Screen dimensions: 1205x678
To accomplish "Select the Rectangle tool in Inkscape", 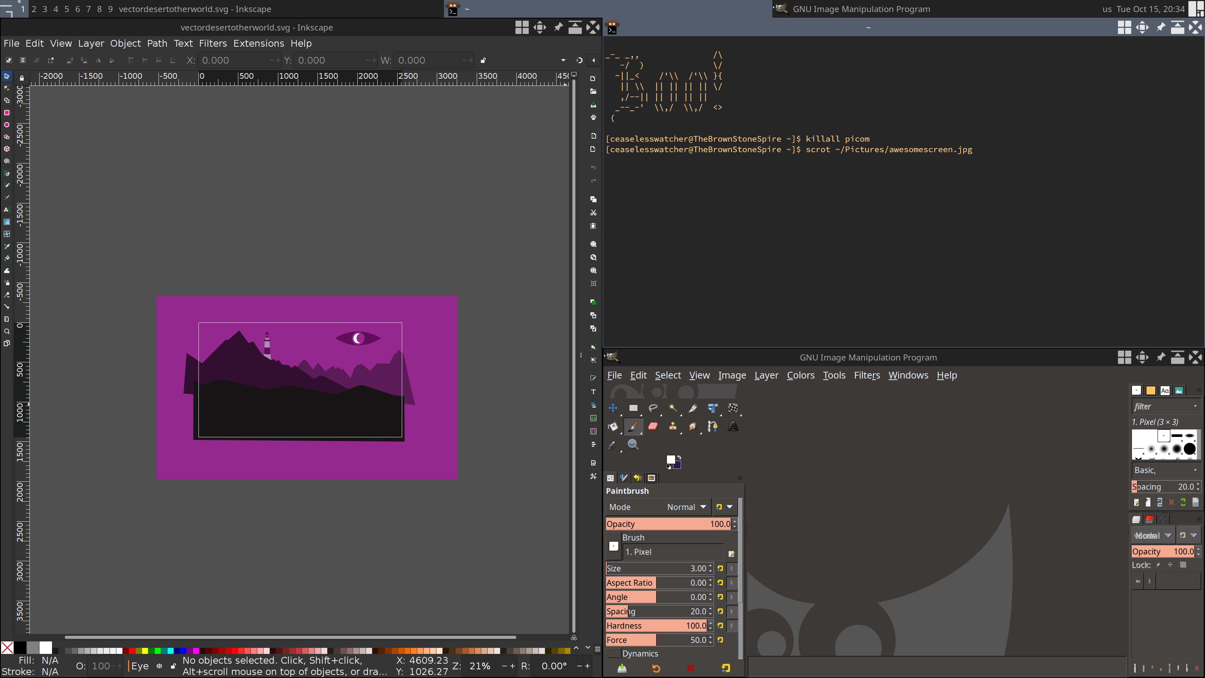I will pos(6,112).
